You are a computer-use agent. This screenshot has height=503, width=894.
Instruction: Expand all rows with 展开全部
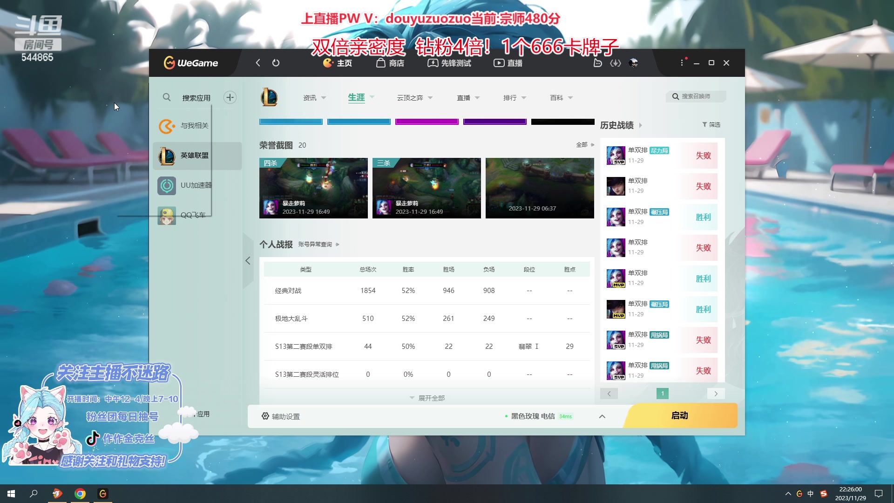pos(427,398)
